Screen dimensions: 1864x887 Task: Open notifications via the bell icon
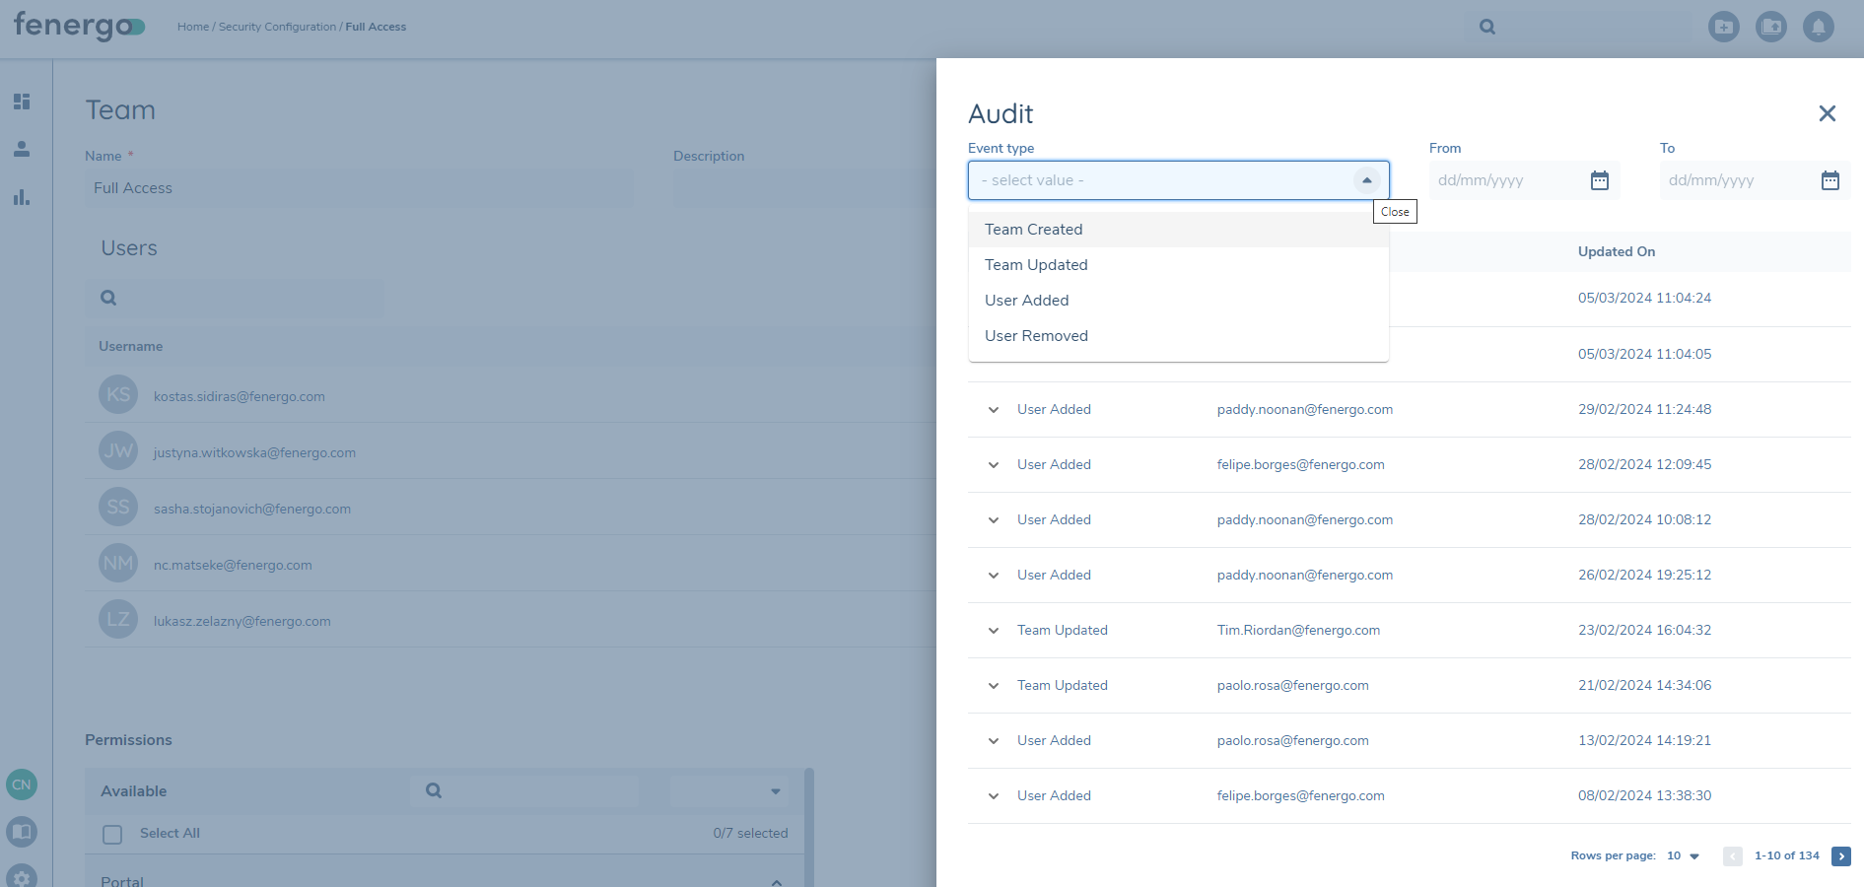(x=1819, y=27)
